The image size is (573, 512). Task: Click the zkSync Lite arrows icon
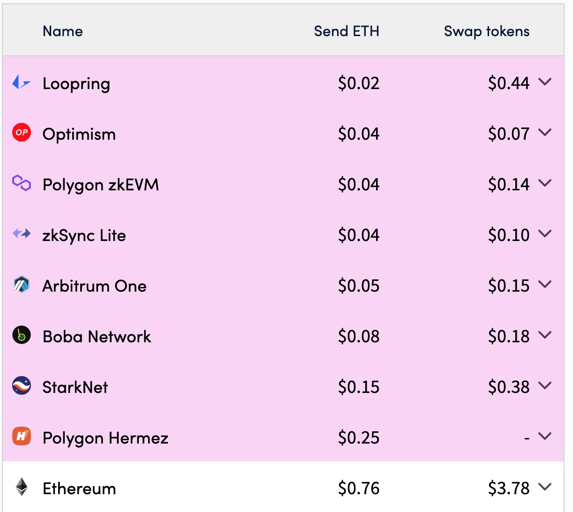tap(21, 233)
